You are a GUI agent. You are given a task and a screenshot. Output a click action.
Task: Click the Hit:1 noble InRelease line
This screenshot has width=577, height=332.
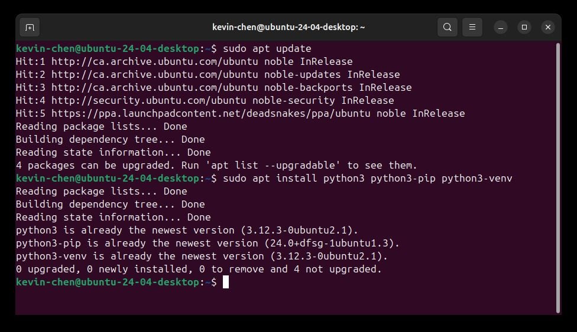click(x=184, y=61)
